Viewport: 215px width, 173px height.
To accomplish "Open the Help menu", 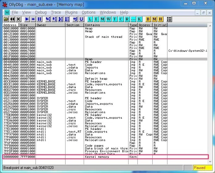I will pos(124,12).
